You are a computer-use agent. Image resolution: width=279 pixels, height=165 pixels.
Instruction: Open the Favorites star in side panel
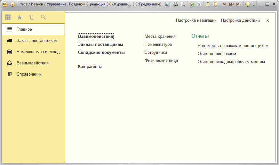20,17
